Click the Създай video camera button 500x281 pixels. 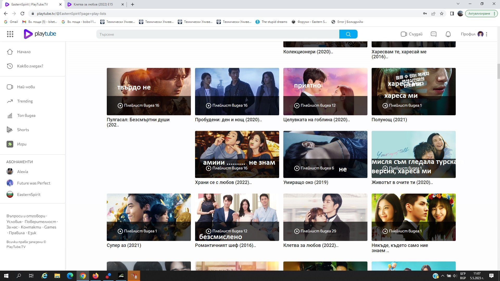click(411, 34)
